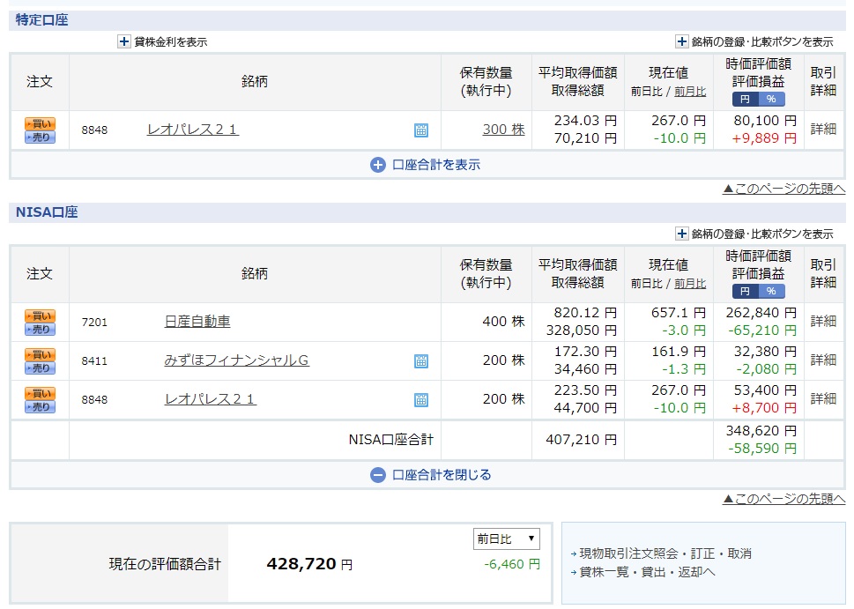Viewport: 854px width, 609px height.
Task: Jump to page top link below 特定口座
Action: [x=783, y=189]
